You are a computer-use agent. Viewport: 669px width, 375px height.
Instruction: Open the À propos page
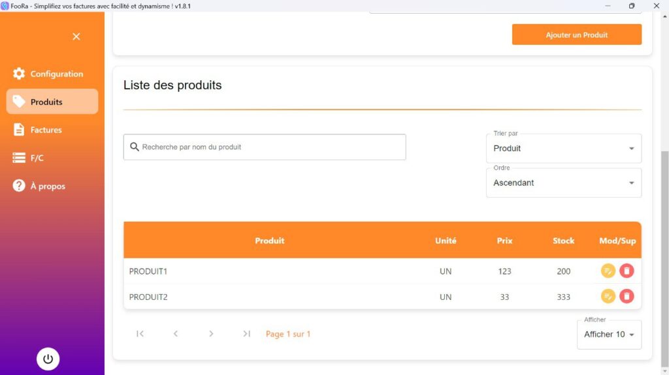52,186
